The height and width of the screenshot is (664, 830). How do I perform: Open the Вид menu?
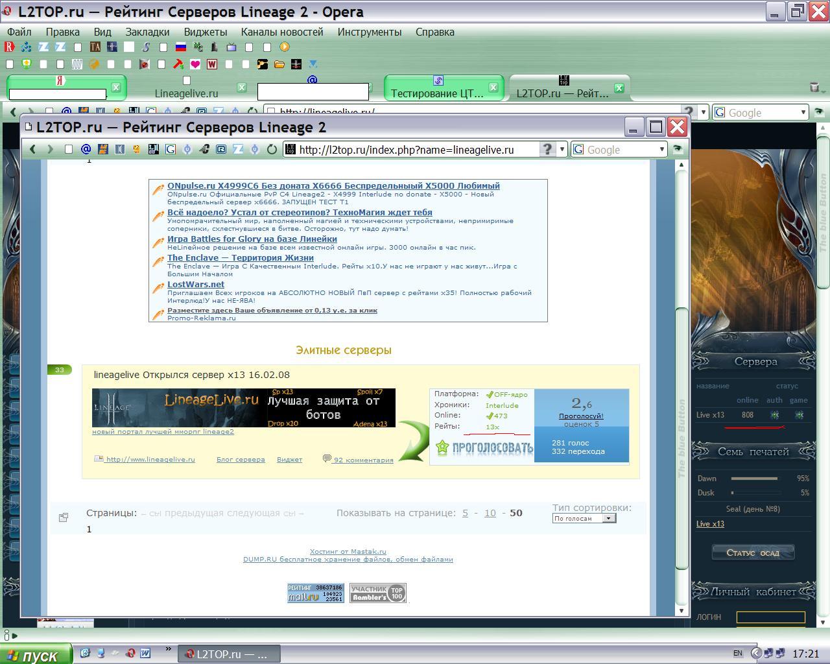(102, 32)
